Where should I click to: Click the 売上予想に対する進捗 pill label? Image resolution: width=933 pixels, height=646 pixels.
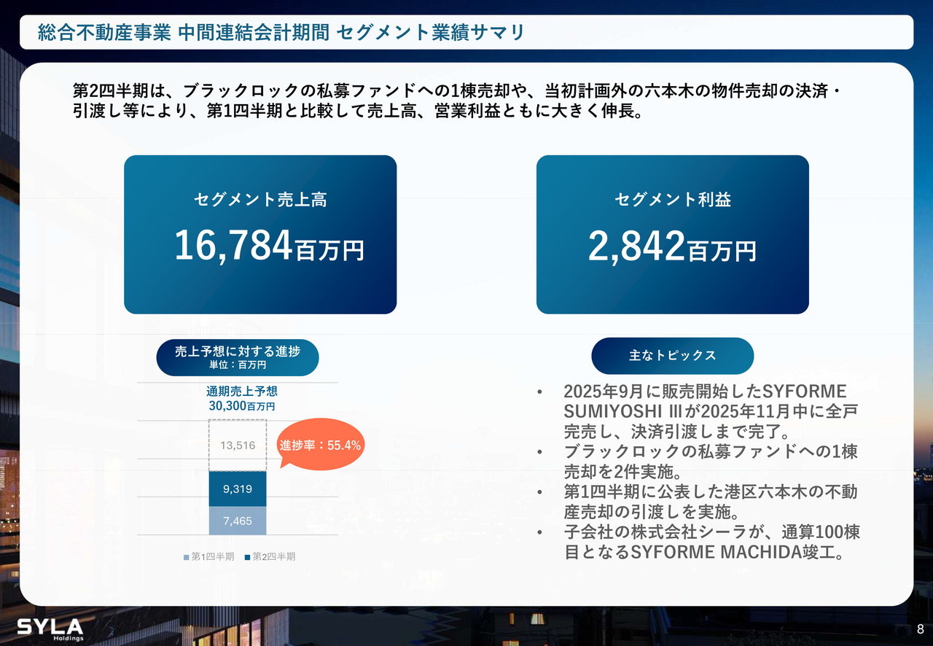(237, 357)
